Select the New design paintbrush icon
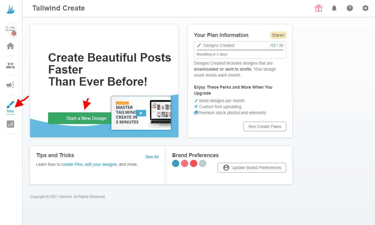Screen dimensions: 375x225 10,104
